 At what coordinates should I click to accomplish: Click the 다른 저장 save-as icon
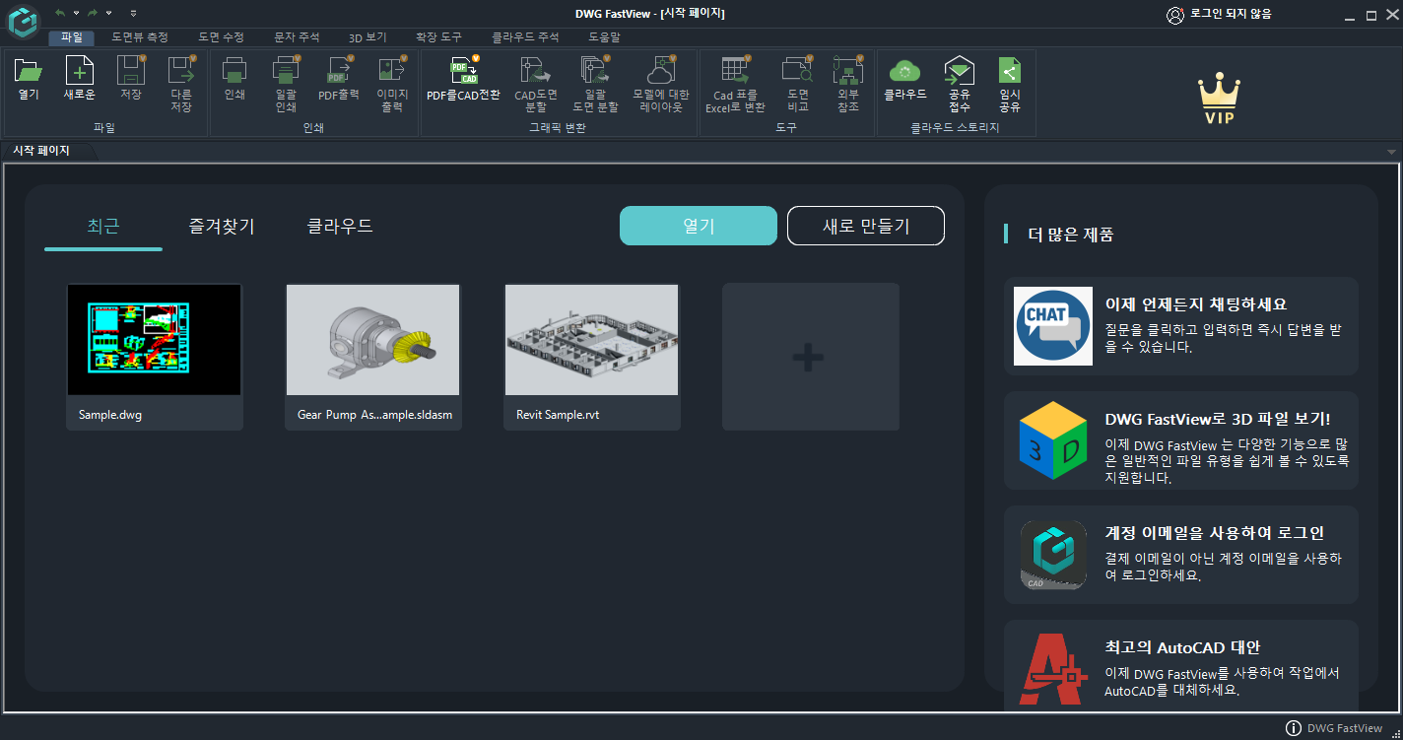181,70
